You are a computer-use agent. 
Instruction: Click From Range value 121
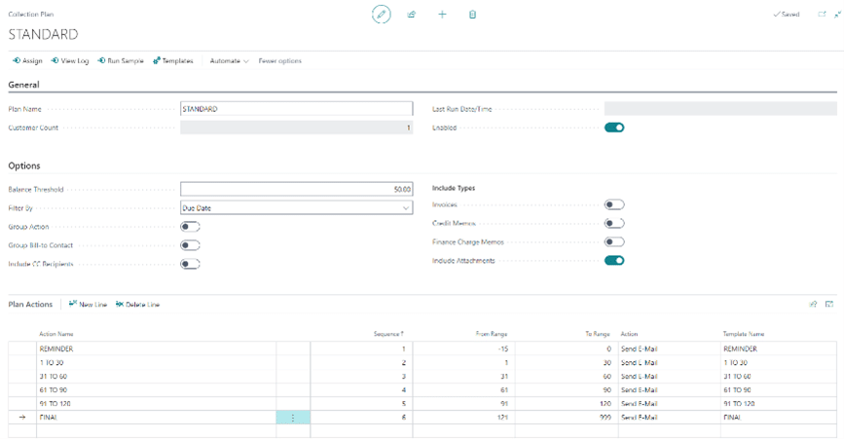tap(502, 418)
